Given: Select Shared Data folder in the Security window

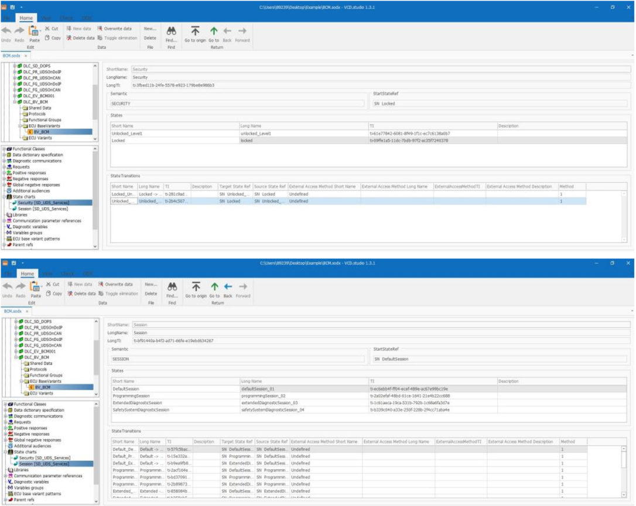Looking at the screenshot, I should [40, 108].
